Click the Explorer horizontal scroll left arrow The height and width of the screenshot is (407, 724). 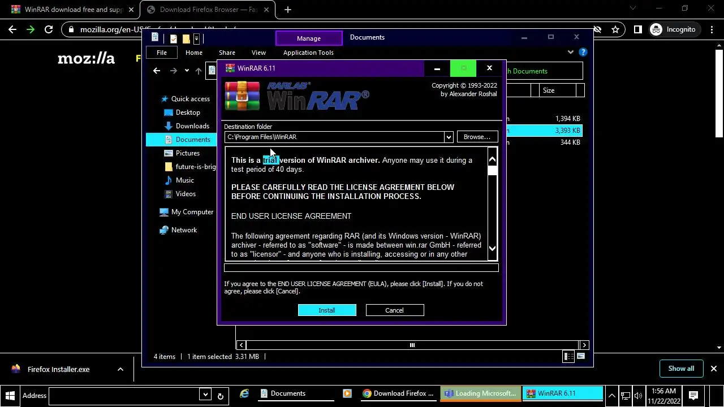(242, 345)
